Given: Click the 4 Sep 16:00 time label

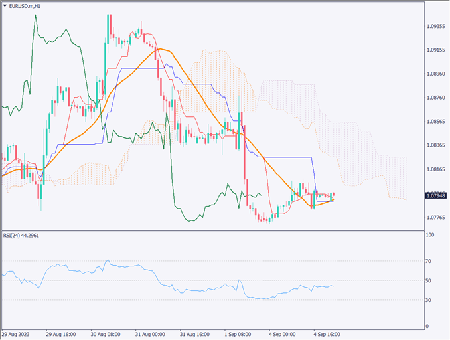Looking at the screenshot, I should click(x=329, y=335).
